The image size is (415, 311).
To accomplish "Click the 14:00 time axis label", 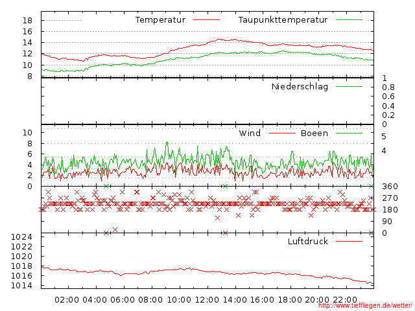I will 235,300.
